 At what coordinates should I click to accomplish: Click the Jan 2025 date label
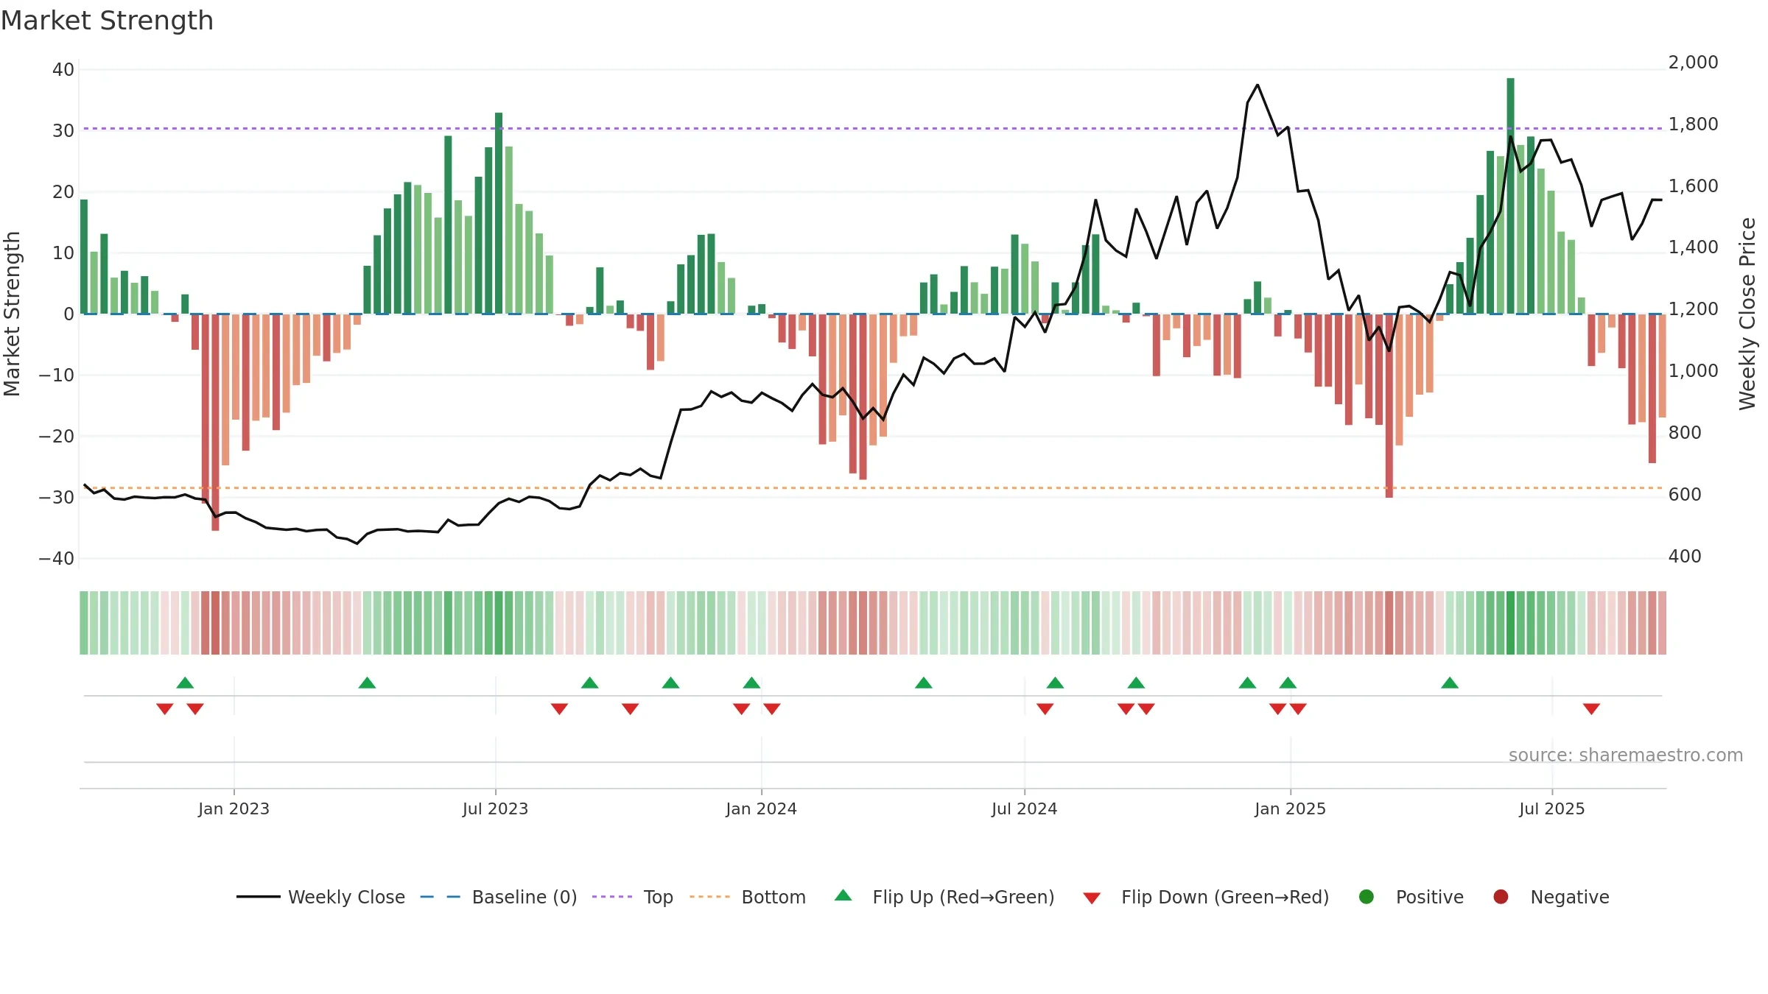(1290, 808)
